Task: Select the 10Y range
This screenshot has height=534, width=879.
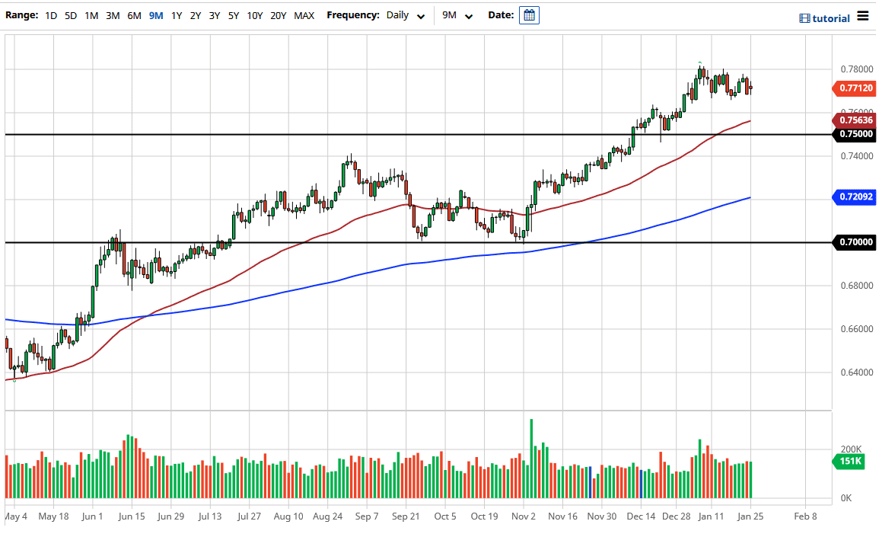Action: pos(254,14)
